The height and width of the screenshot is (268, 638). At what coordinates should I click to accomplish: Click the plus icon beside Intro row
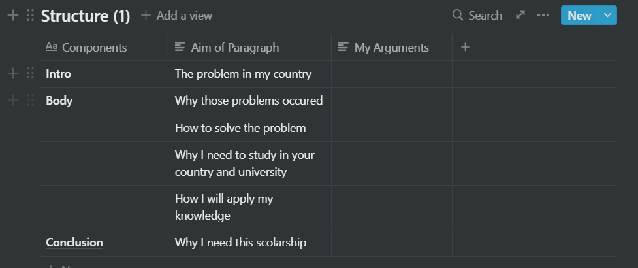tap(13, 74)
